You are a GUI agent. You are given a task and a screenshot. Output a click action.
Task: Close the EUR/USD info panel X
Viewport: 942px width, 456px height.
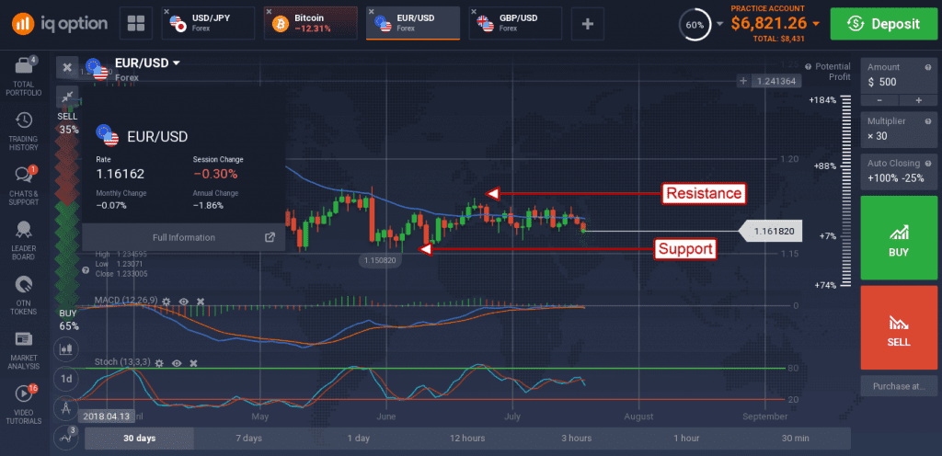(67, 67)
